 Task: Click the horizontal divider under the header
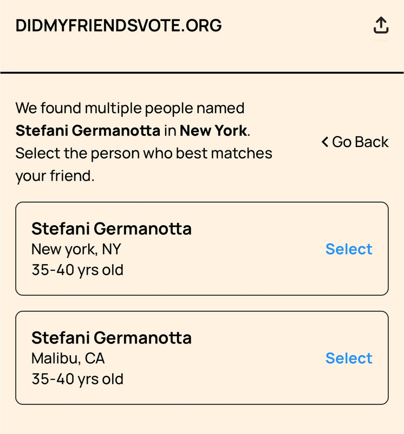tap(202, 73)
